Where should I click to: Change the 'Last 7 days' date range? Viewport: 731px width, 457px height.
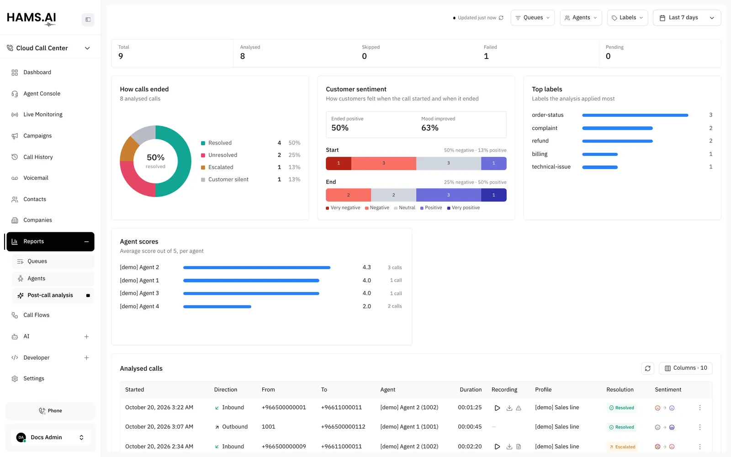[687, 18]
